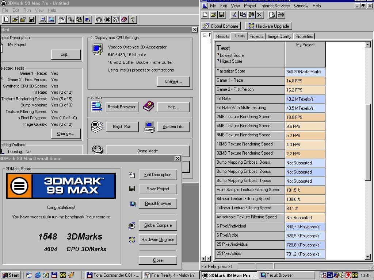This screenshot has height=280, width=374.
Task: Switch to Projects tab
Action: coord(256,36)
